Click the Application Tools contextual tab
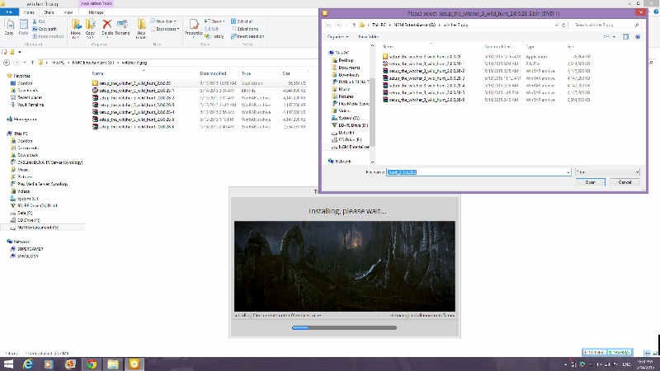660x371 pixels. 96,3
